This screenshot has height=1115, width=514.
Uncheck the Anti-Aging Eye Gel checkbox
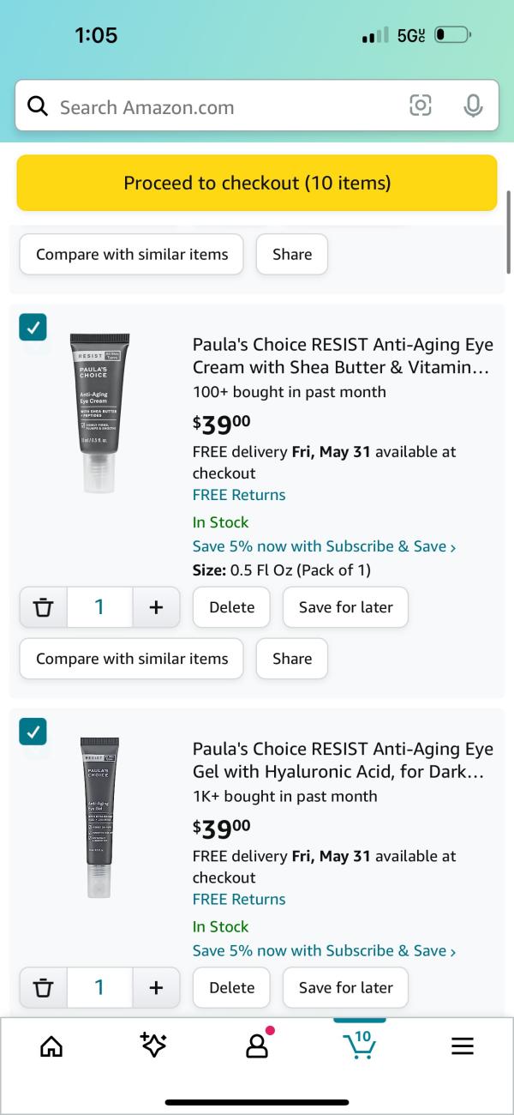pos(33,732)
